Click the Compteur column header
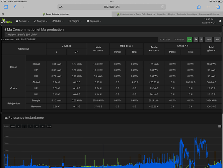This screenshot has height=168, width=223. coord(24,49)
